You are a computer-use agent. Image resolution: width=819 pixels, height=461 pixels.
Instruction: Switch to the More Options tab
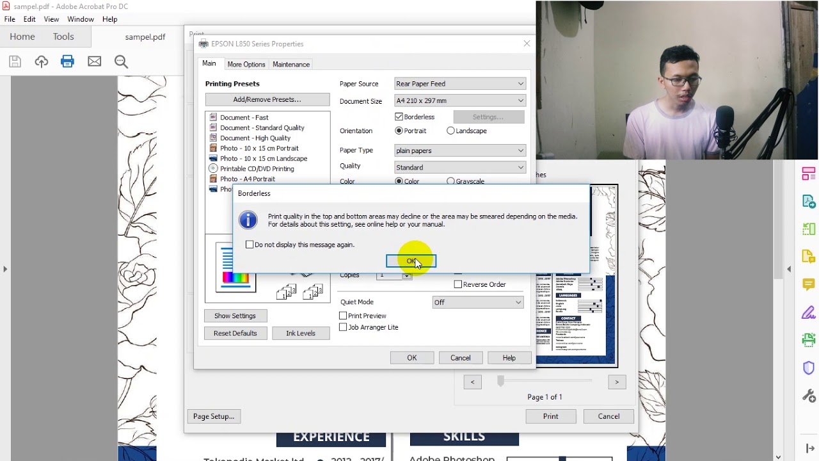point(246,64)
